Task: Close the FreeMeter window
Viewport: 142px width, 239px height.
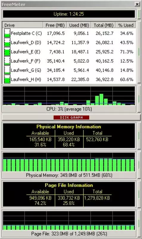Action: pyautogui.click(x=137, y=4)
